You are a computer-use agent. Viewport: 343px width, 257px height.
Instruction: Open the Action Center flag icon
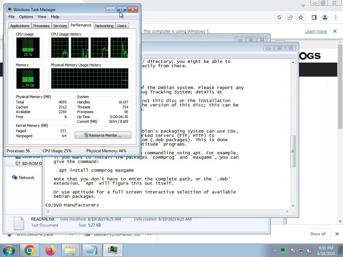[293, 251]
